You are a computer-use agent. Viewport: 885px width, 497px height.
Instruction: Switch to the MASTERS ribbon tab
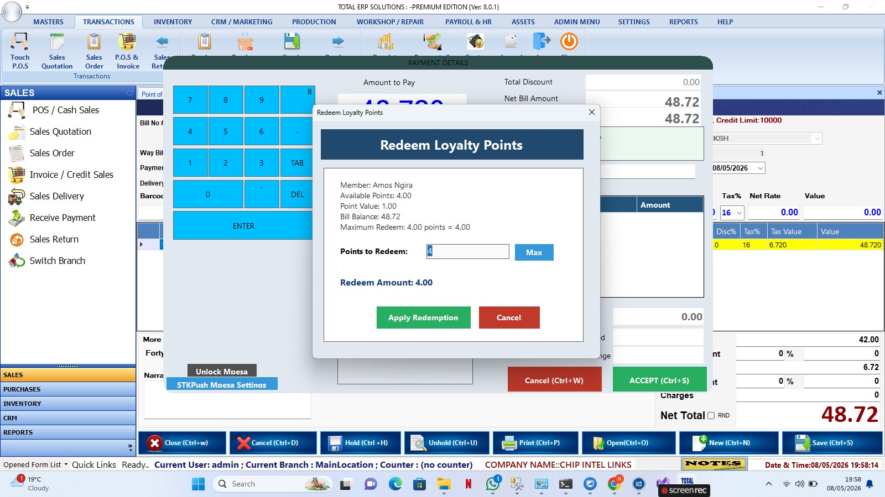point(48,22)
